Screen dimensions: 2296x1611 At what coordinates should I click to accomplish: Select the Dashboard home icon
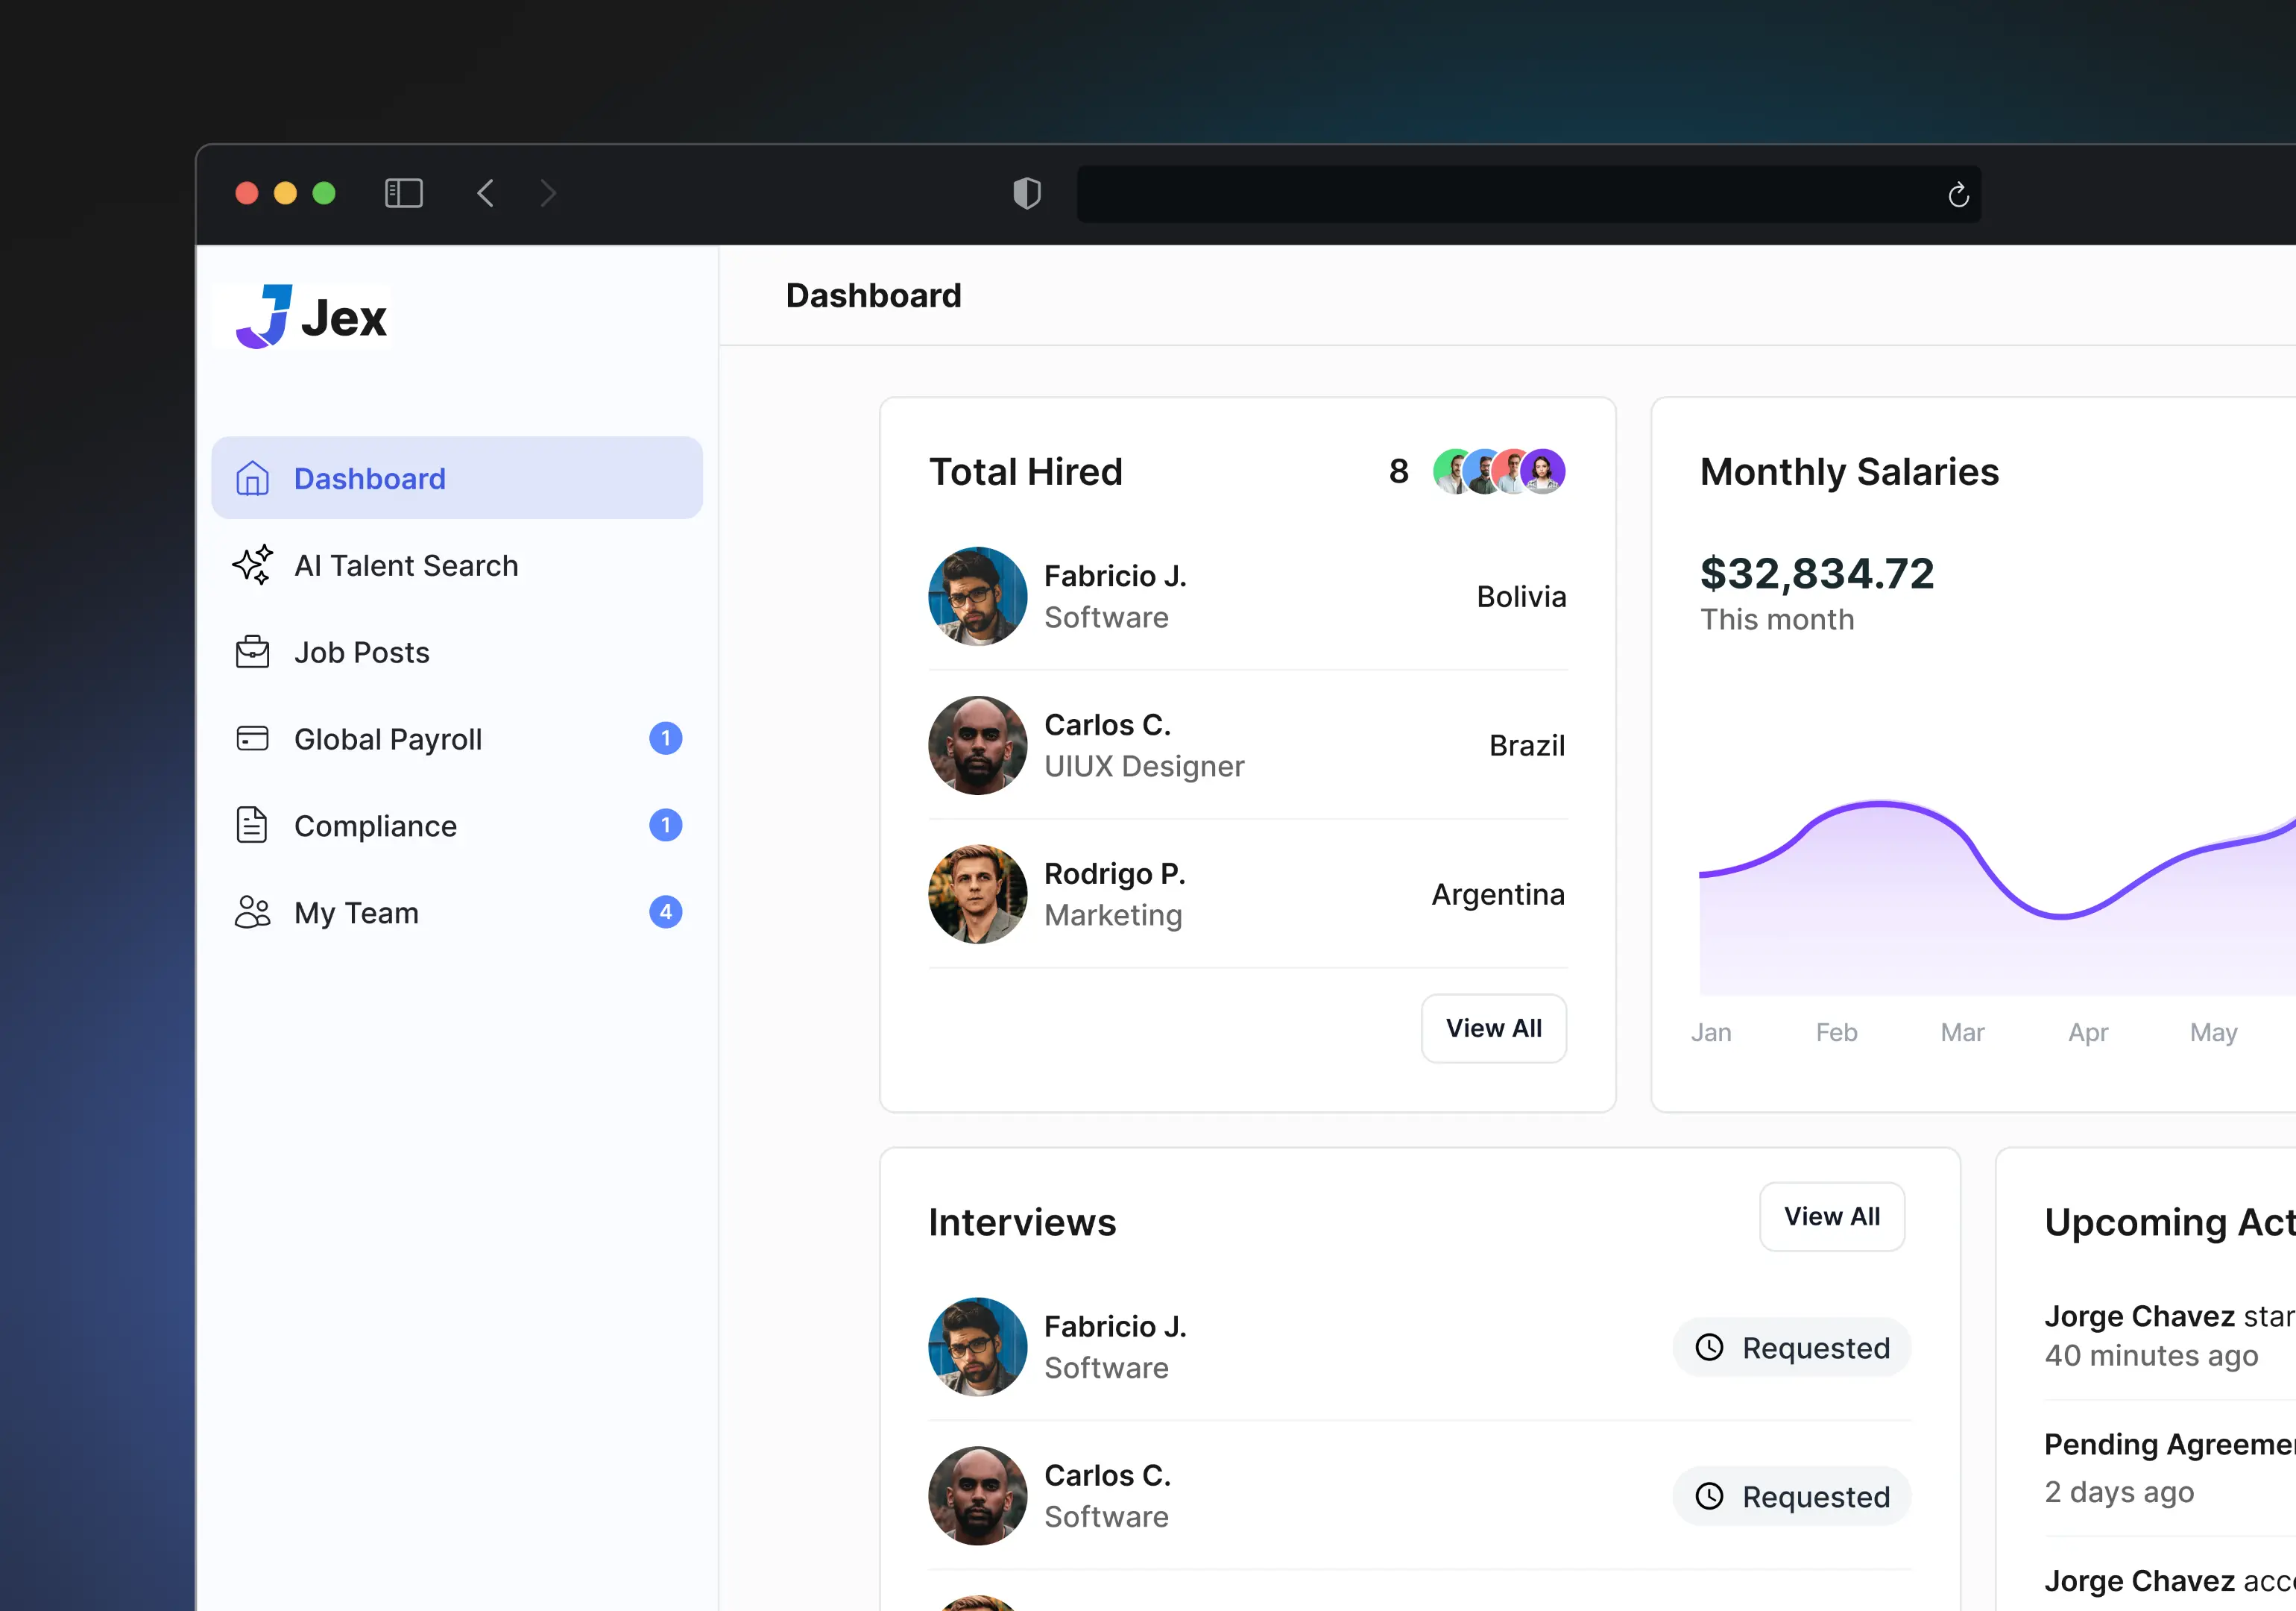(252, 478)
